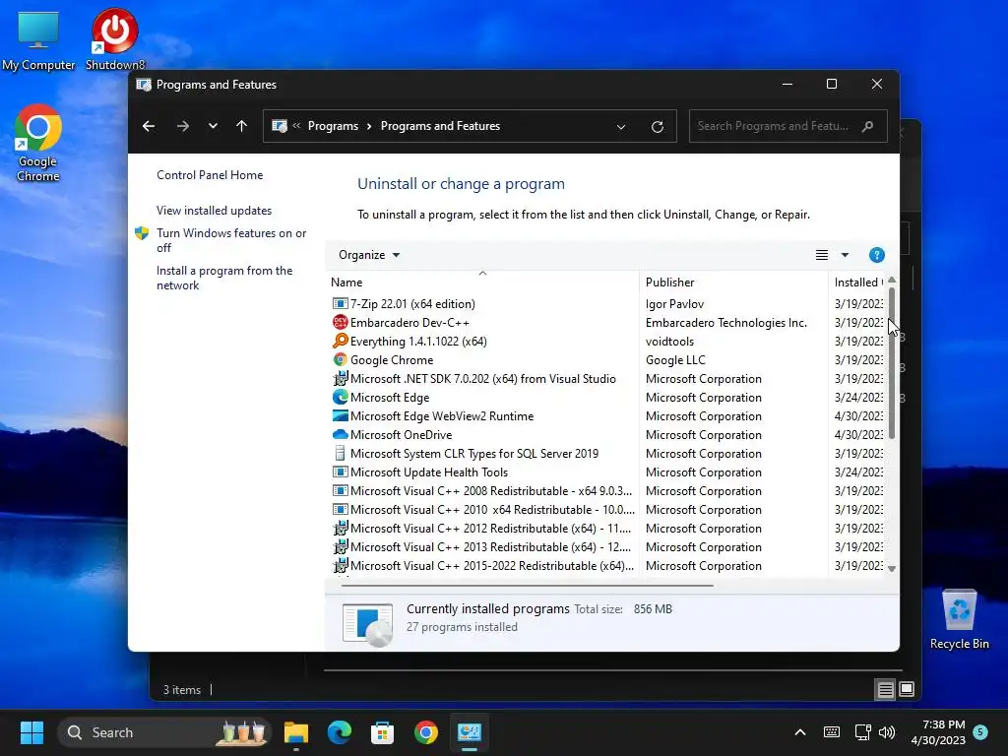Open Control Panel Home link
Image resolution: width=1008 pixels, height=756 pixels.
210,175
